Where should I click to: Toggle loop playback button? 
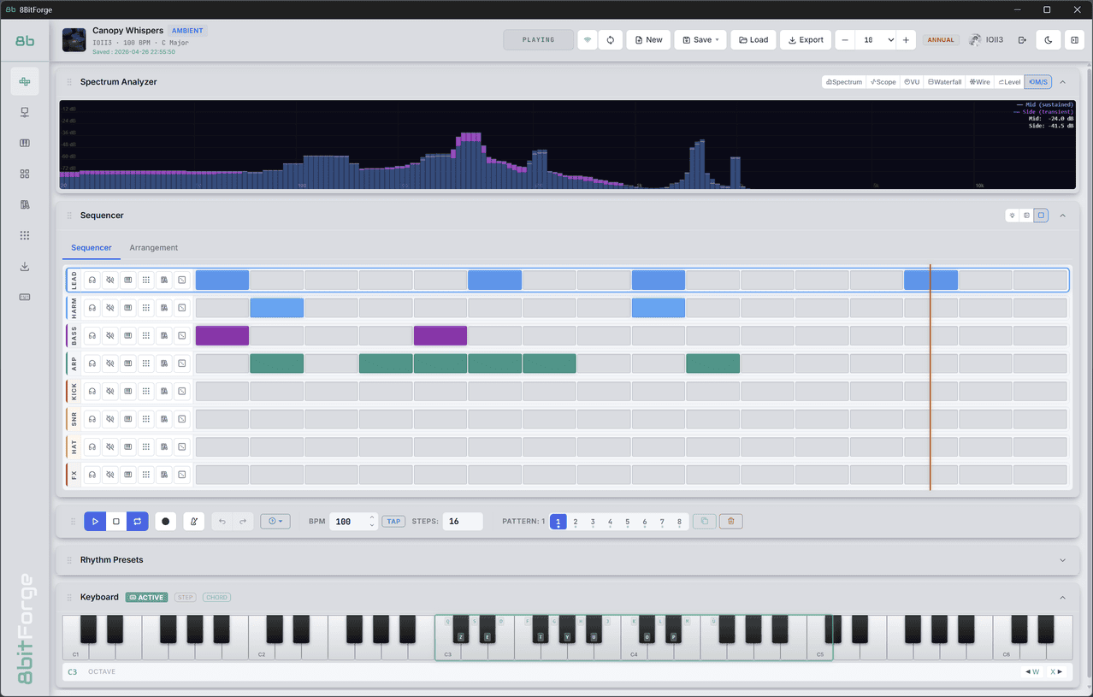click(x=138, y=521)
